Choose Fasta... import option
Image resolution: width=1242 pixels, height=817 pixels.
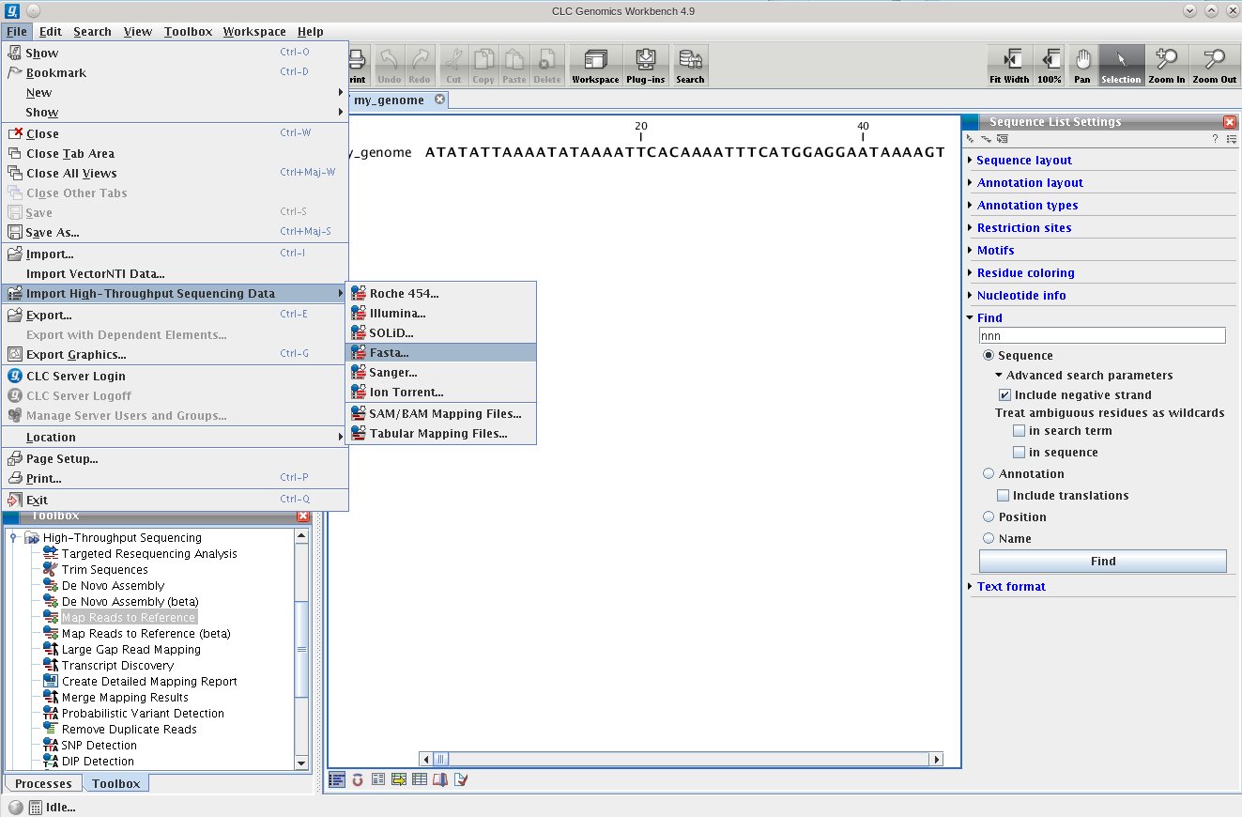click(x=441, y=353)
